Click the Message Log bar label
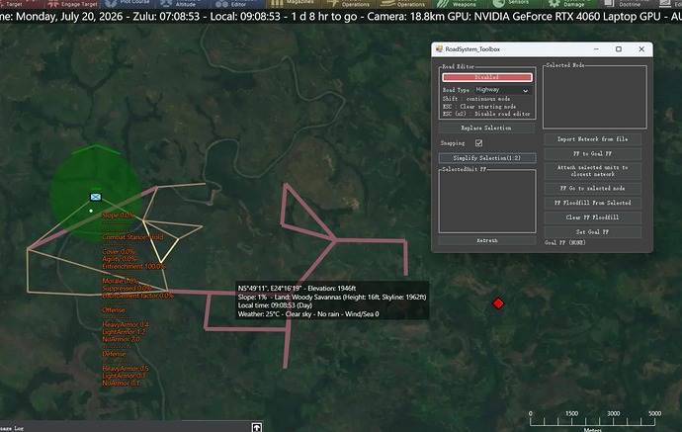The height and width of the screenshot is (432, 682). pos(12,428)
